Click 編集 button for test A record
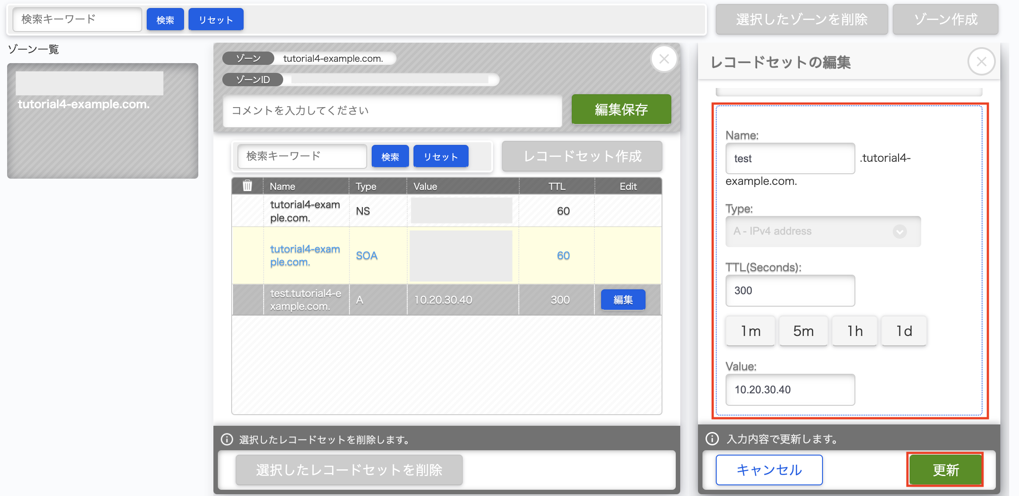Screen dimensions: 1019x496 coord(623,300)
